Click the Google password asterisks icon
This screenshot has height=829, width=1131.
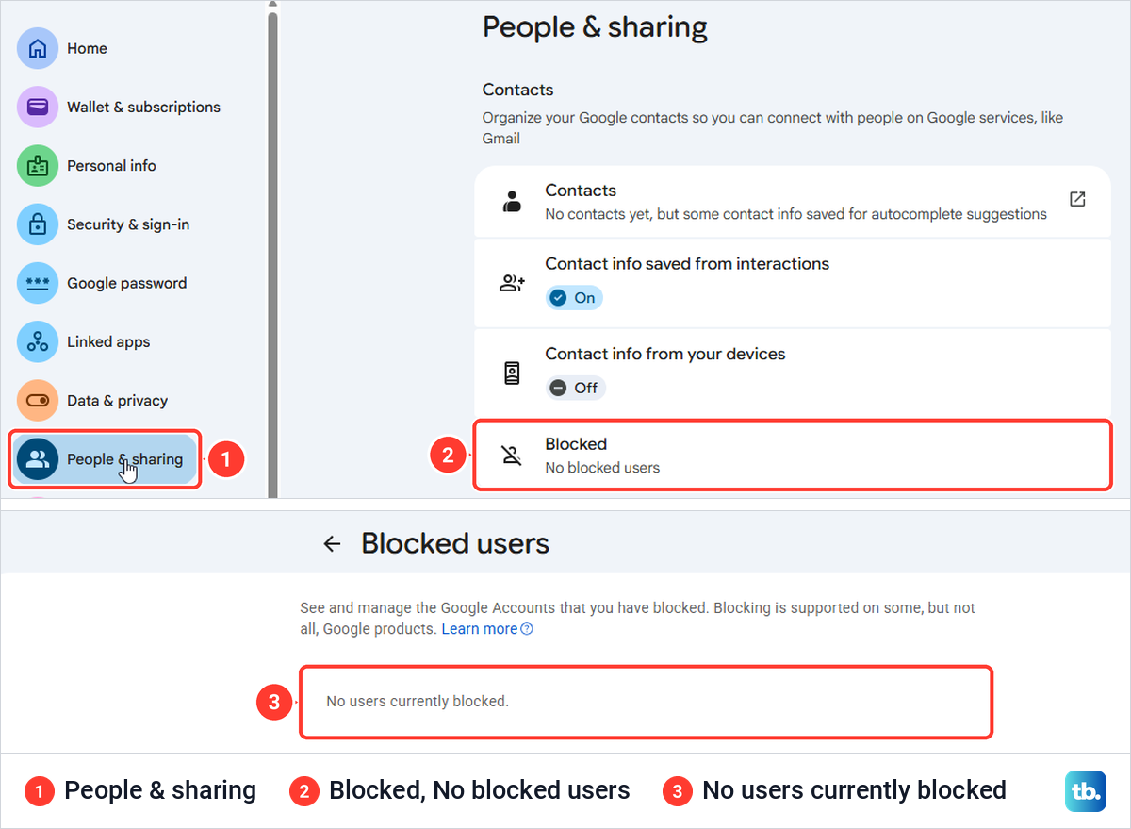click(x=38, y=283)
